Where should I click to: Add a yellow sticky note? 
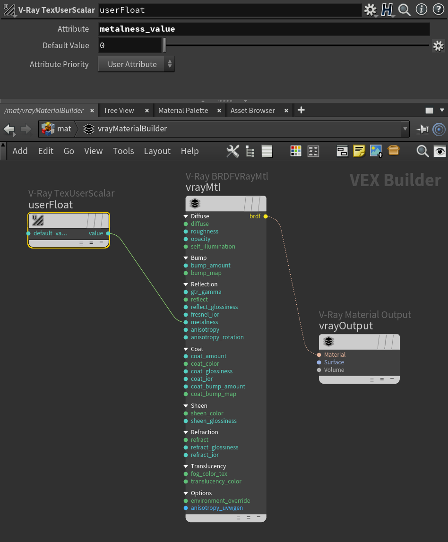pyautogui.click(x=359, y=151)
